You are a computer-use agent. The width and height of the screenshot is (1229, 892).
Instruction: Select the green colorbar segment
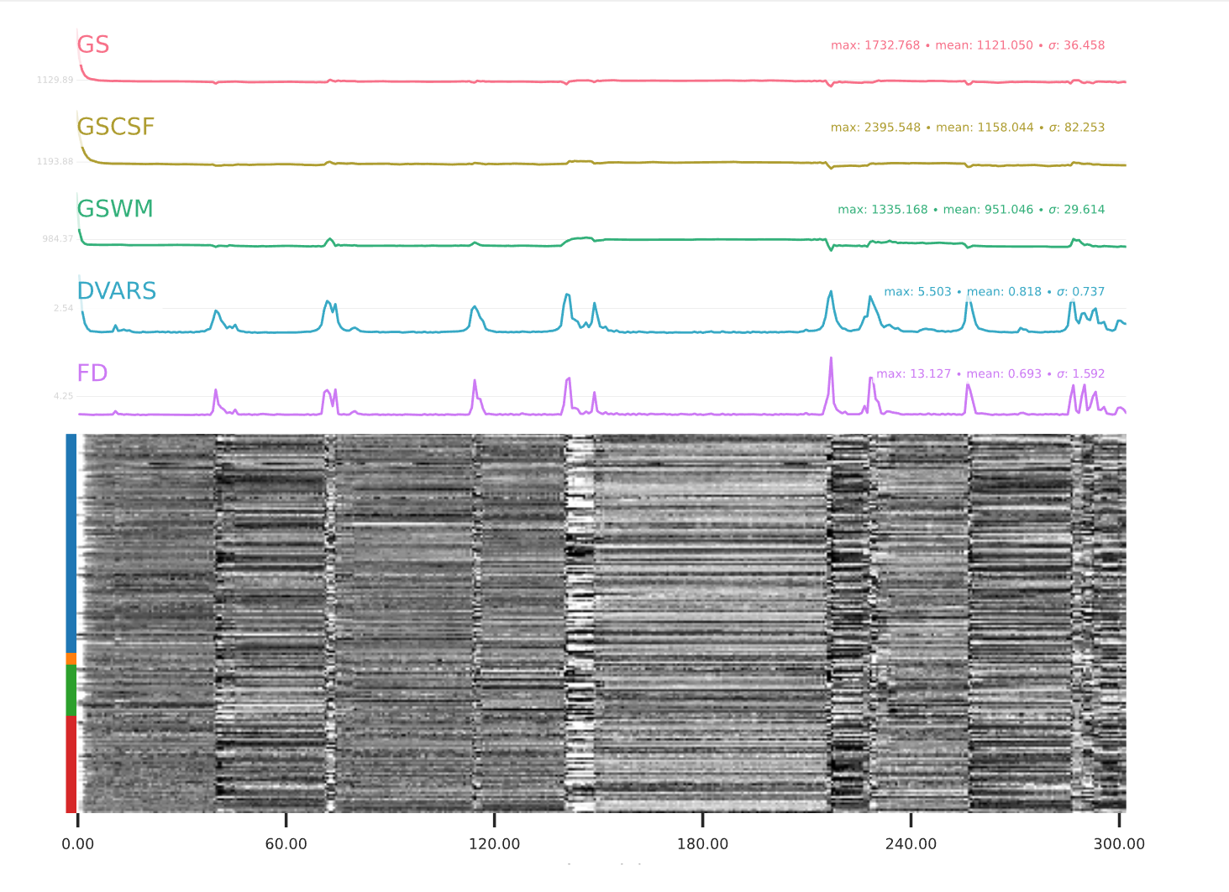point(71,690)
